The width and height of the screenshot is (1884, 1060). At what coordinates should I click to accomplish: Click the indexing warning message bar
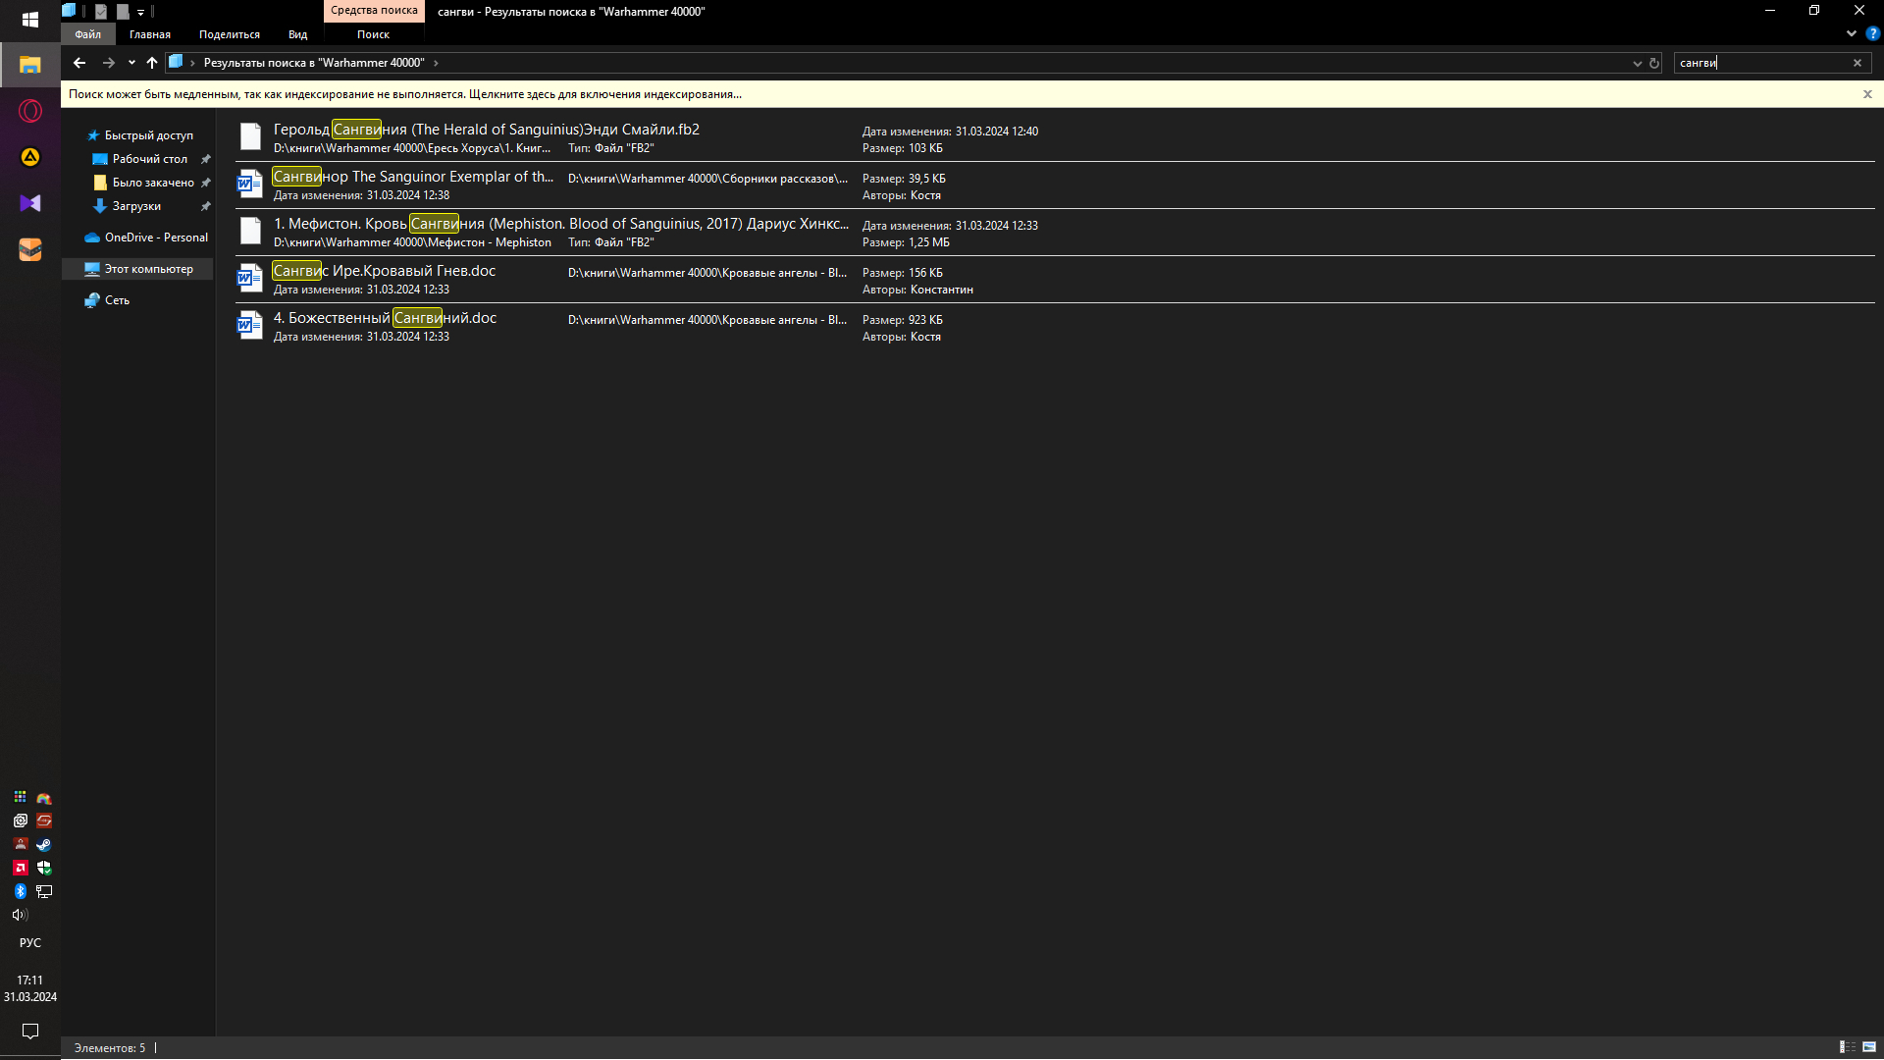click(x=404, y=94)
